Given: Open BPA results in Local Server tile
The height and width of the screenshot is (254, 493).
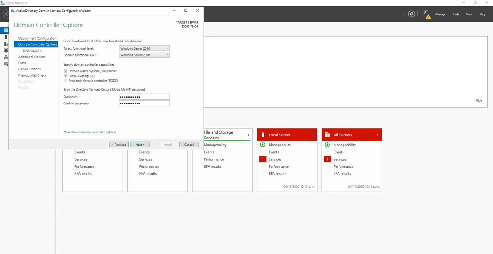Looking at the screenshot, I should 277,174.
